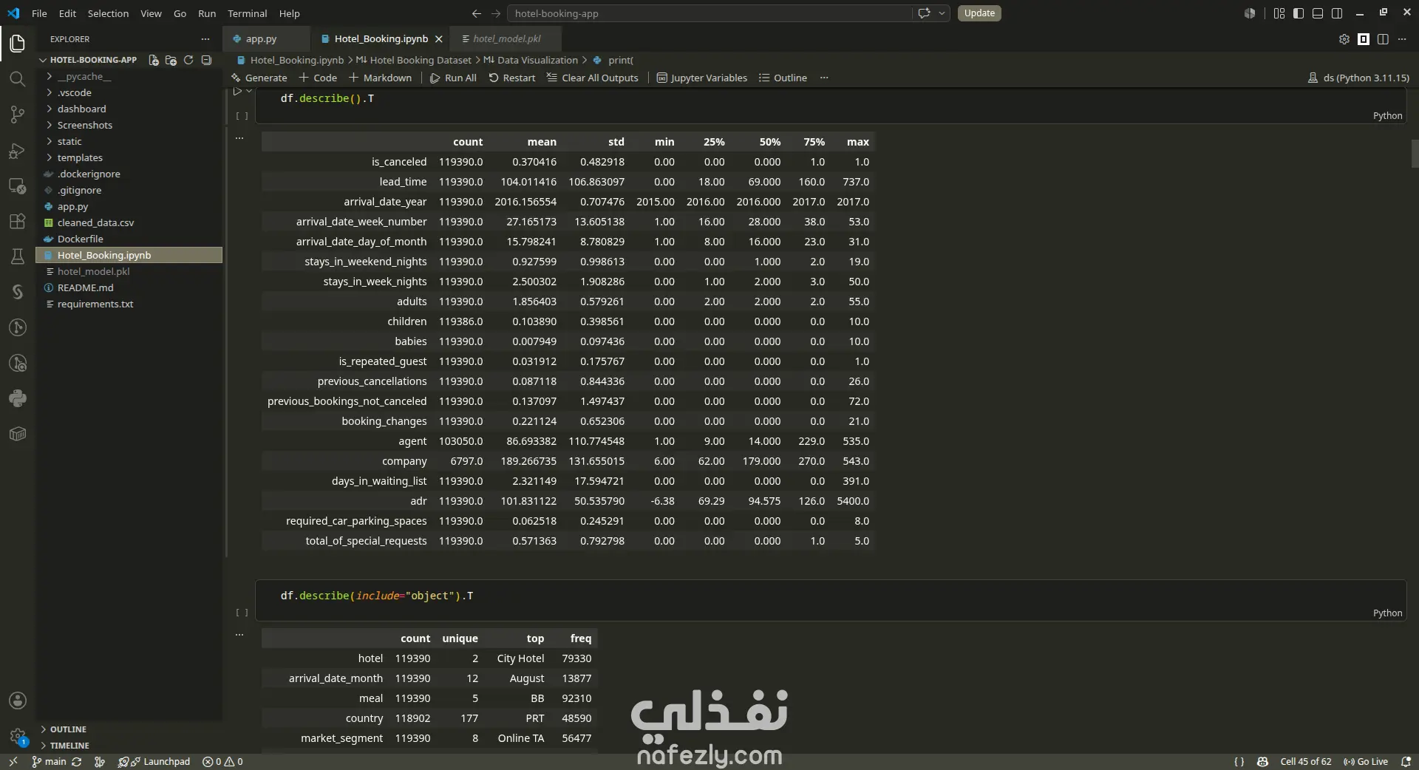Viewport: 1419px width, 770px height.
Task: Open Source Control view
Action: tap(18, 115)
